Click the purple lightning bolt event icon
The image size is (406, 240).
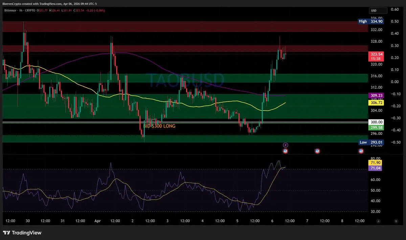click(285, 145)
